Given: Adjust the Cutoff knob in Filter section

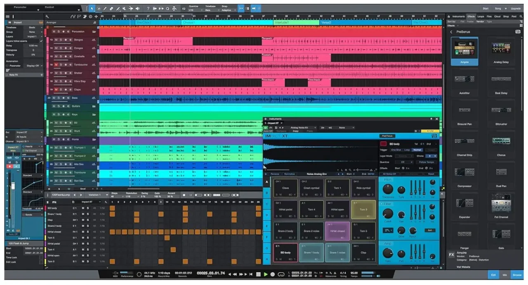Looking at the screenshot, I should pyautogui.click(x=388, y=213).
